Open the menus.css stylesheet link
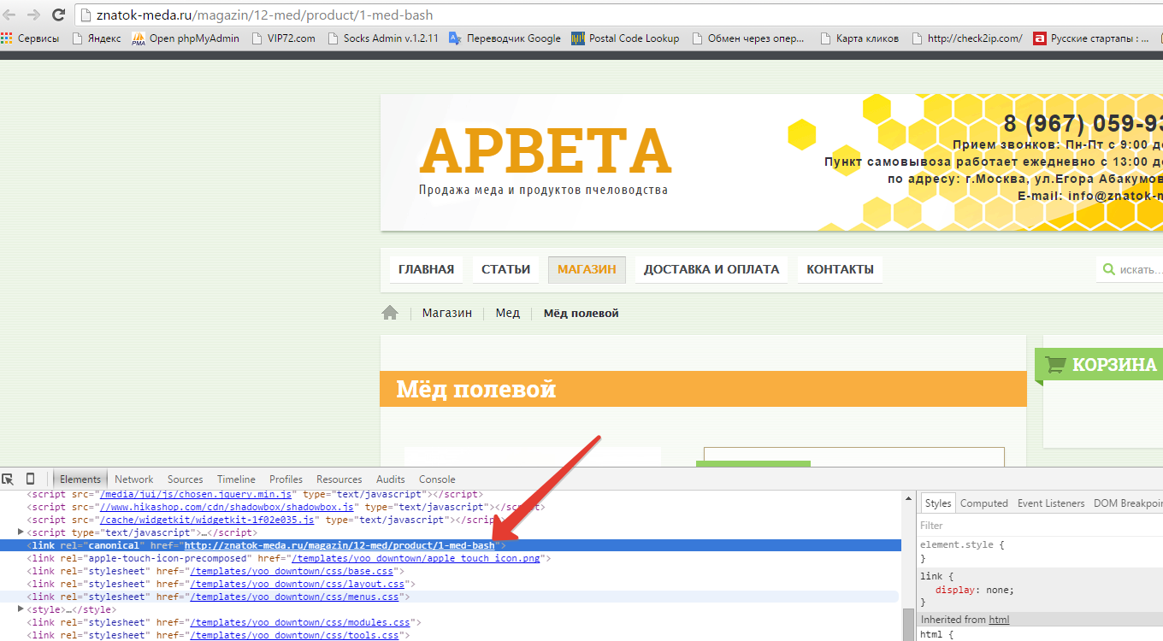 coord(294,597)
